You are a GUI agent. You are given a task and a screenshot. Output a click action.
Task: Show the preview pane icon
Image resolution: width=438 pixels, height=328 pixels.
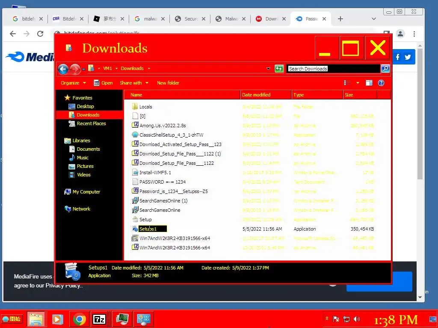pos(369,83)
